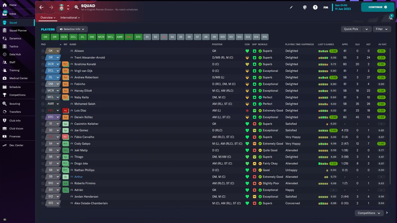
Task: Open the International tab
Action: (70, 18)
